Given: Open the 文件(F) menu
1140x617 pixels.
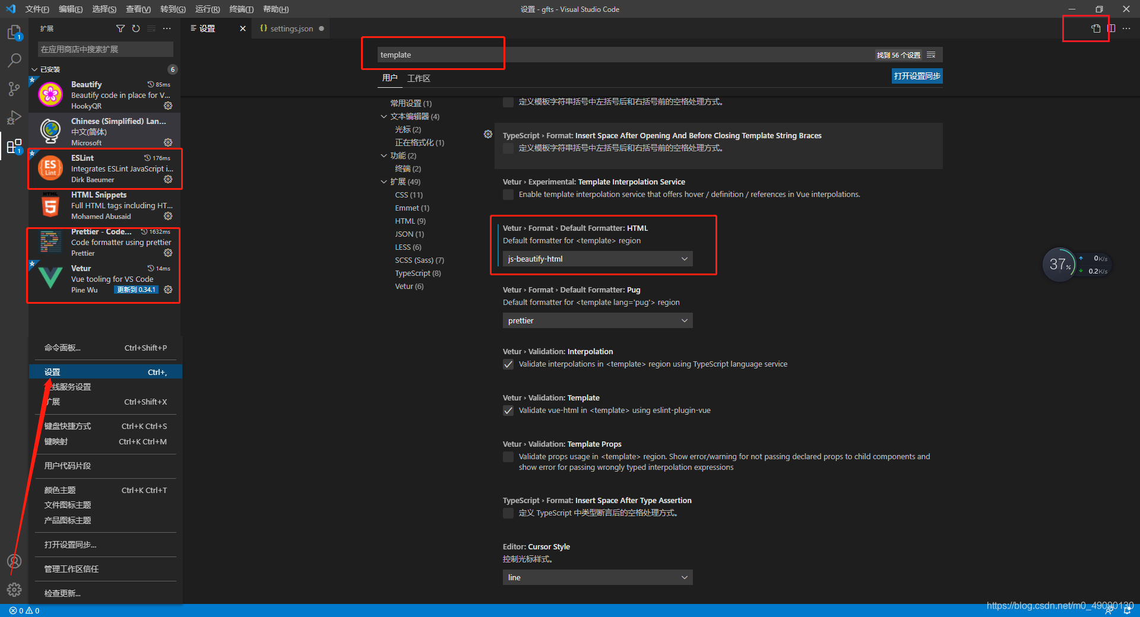Looking at the screenshot, I should (37, 9).
